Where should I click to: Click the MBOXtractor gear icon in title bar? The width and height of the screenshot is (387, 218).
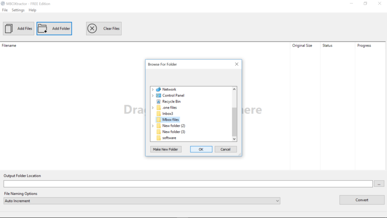[3, 3]
